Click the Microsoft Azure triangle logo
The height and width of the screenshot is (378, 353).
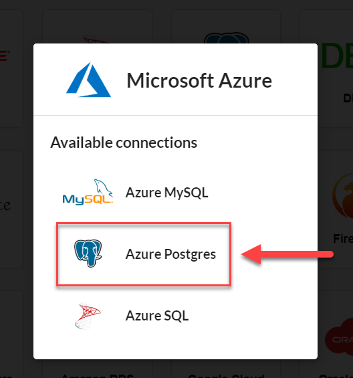88,80
